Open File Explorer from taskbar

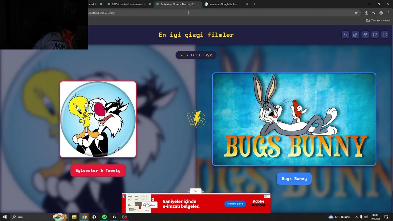tap(74, 217)
